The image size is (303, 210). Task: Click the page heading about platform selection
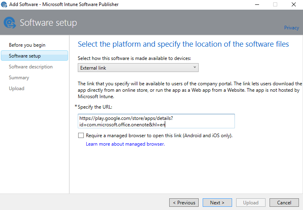183,44
